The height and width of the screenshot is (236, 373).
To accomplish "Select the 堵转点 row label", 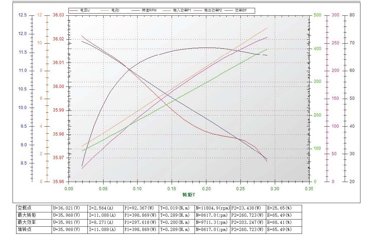I will [x=24, y=230].
